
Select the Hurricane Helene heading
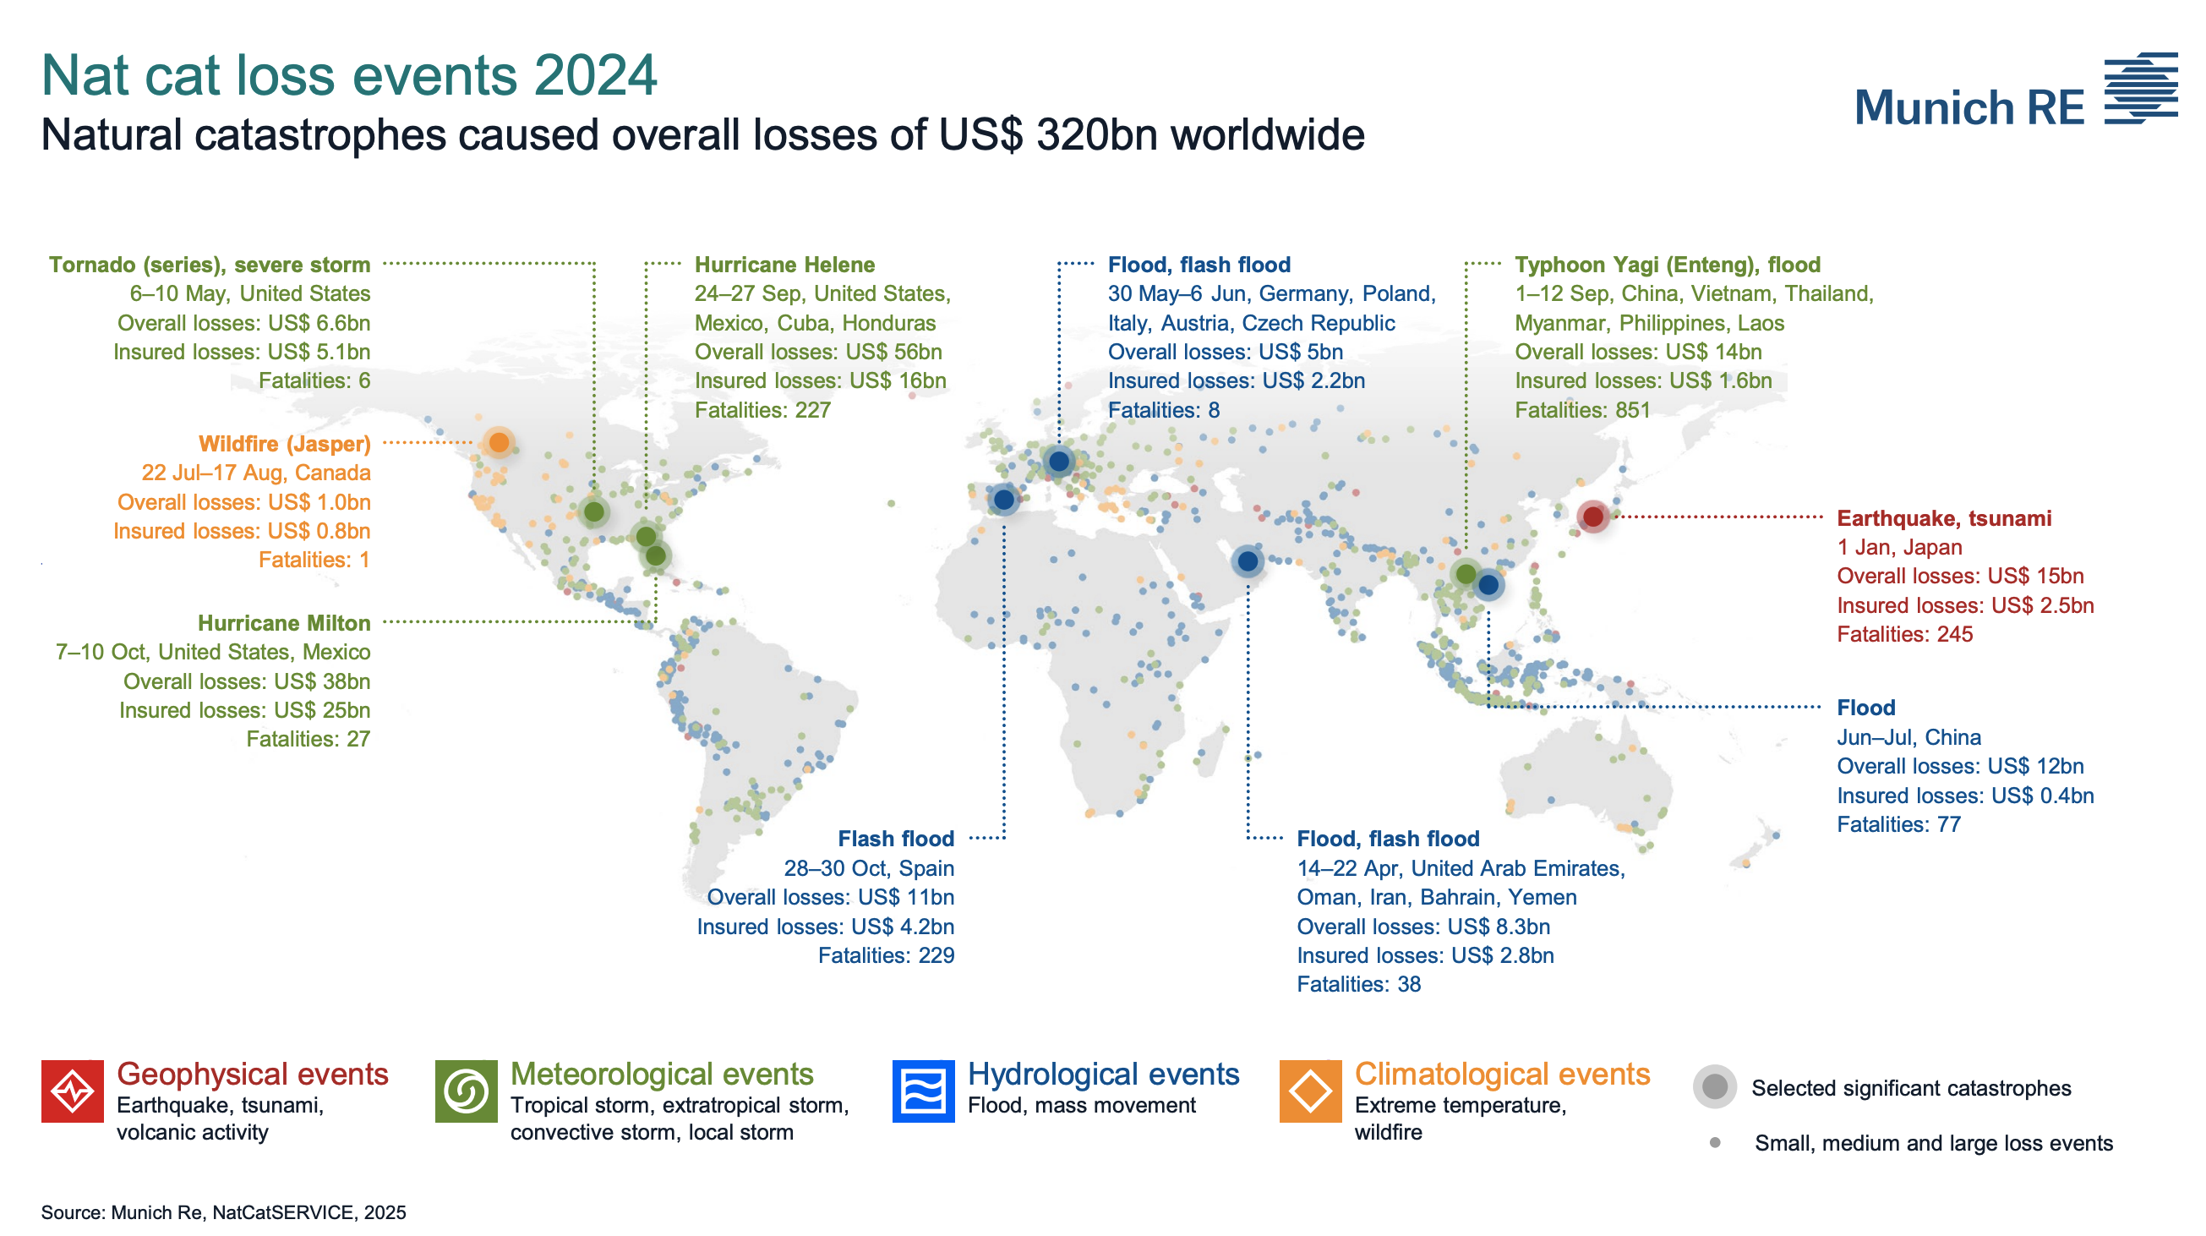[x=784, y=265]
